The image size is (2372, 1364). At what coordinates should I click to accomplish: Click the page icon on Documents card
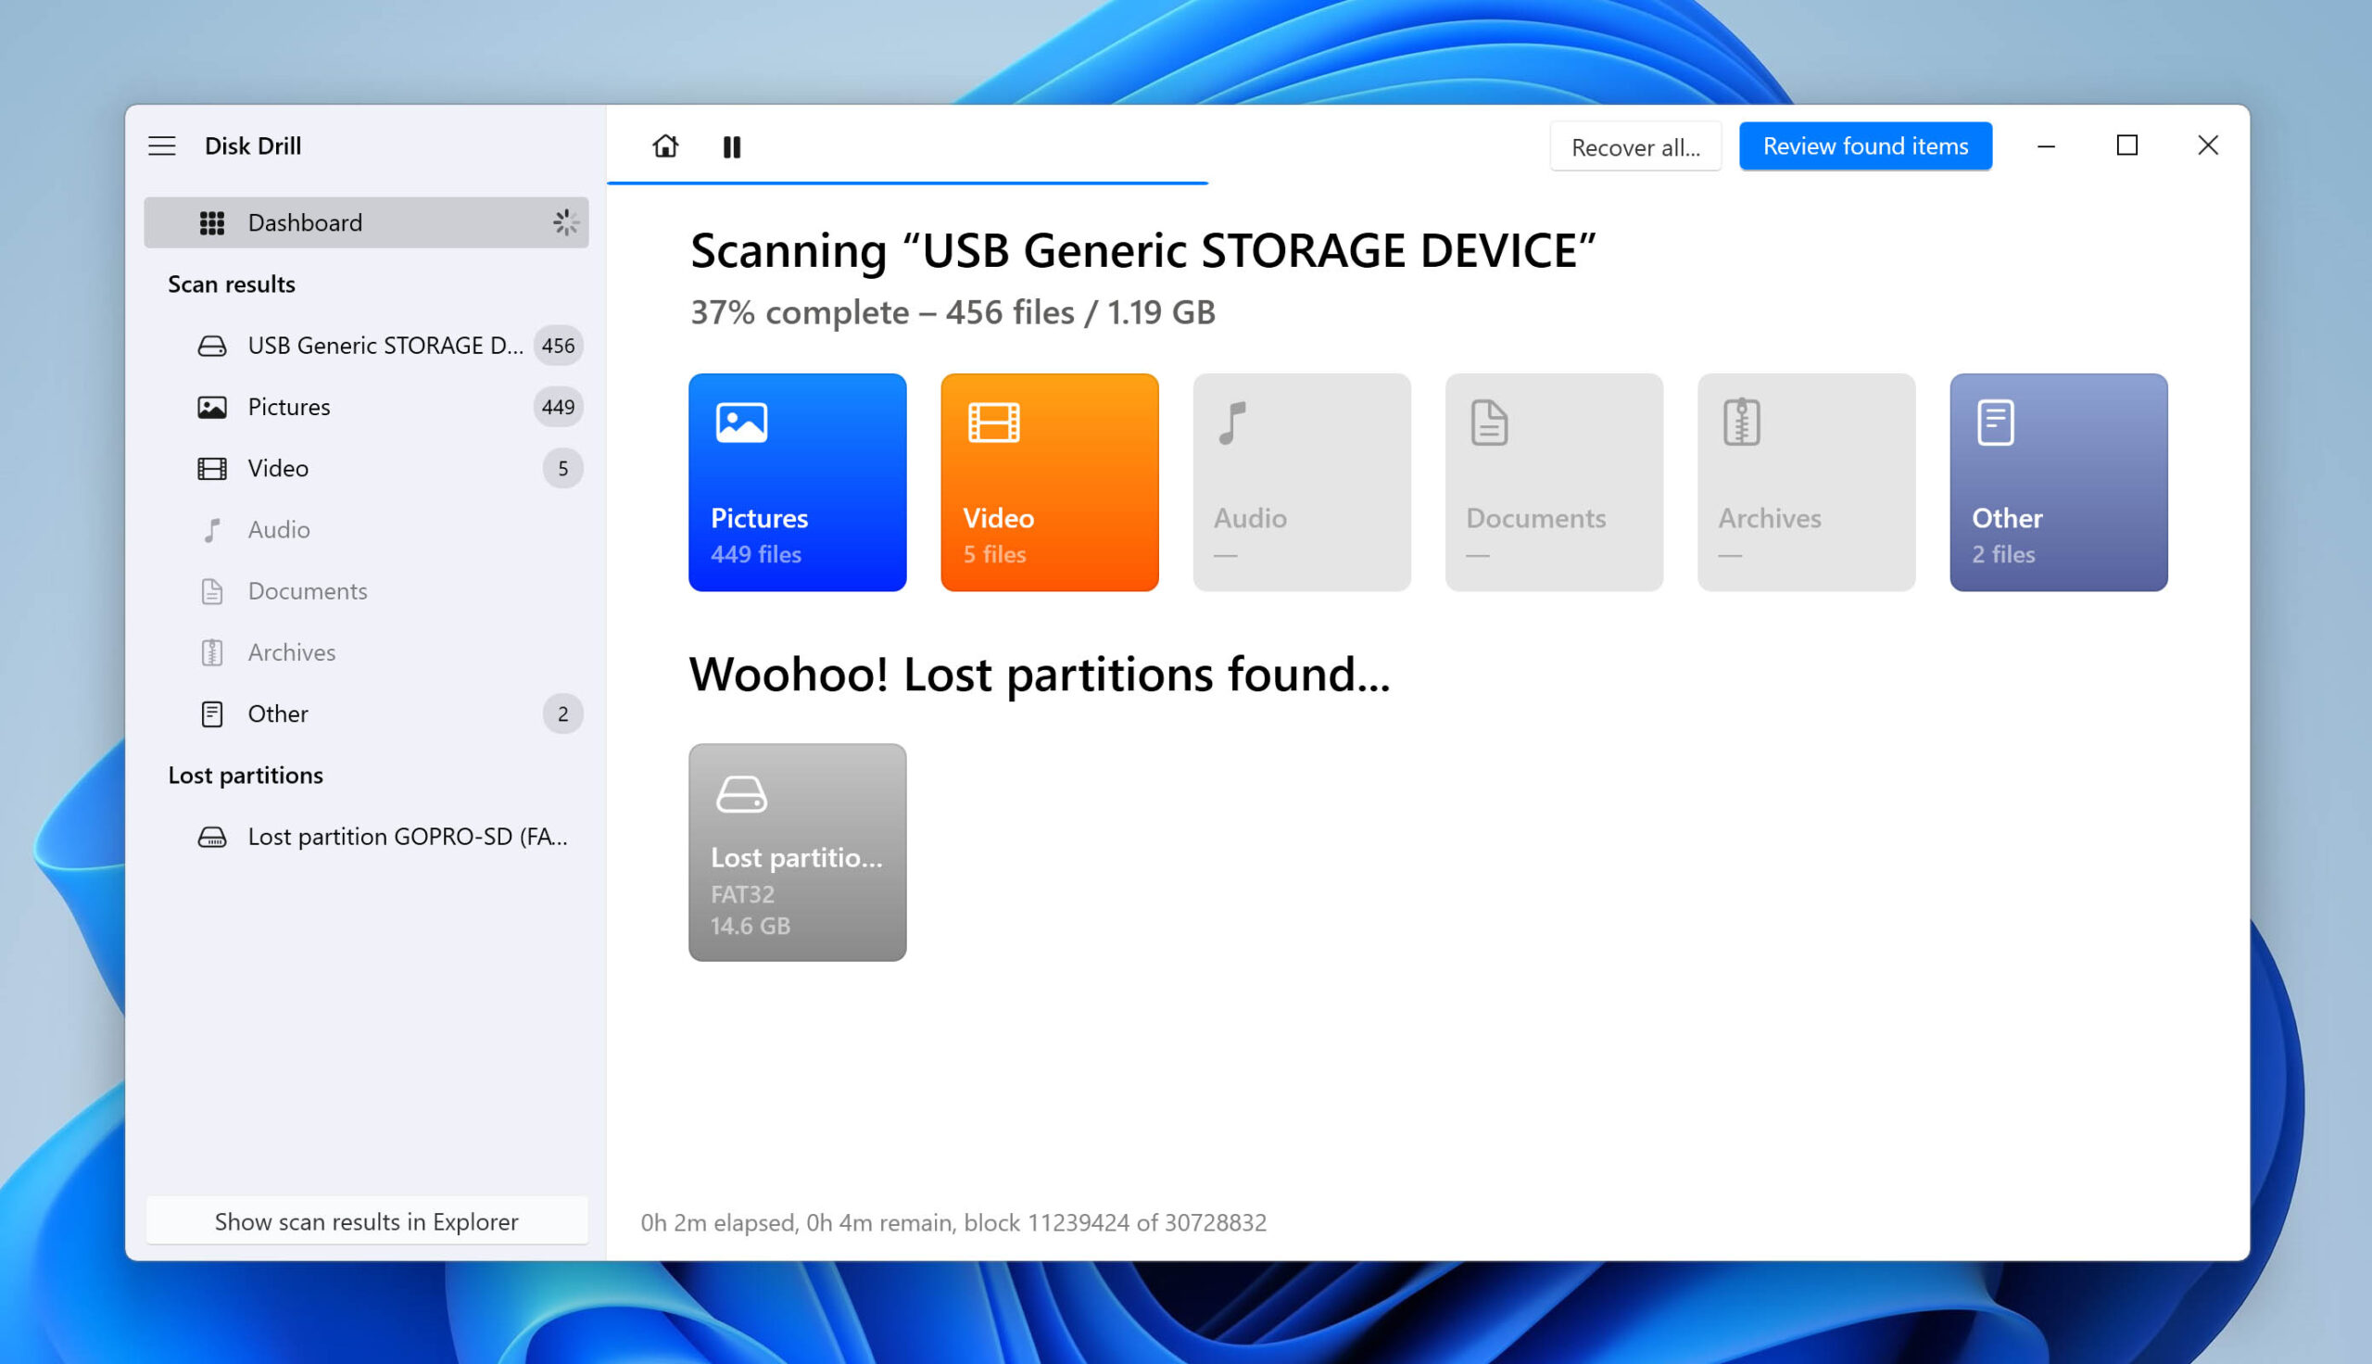(x=1489, y=423)
